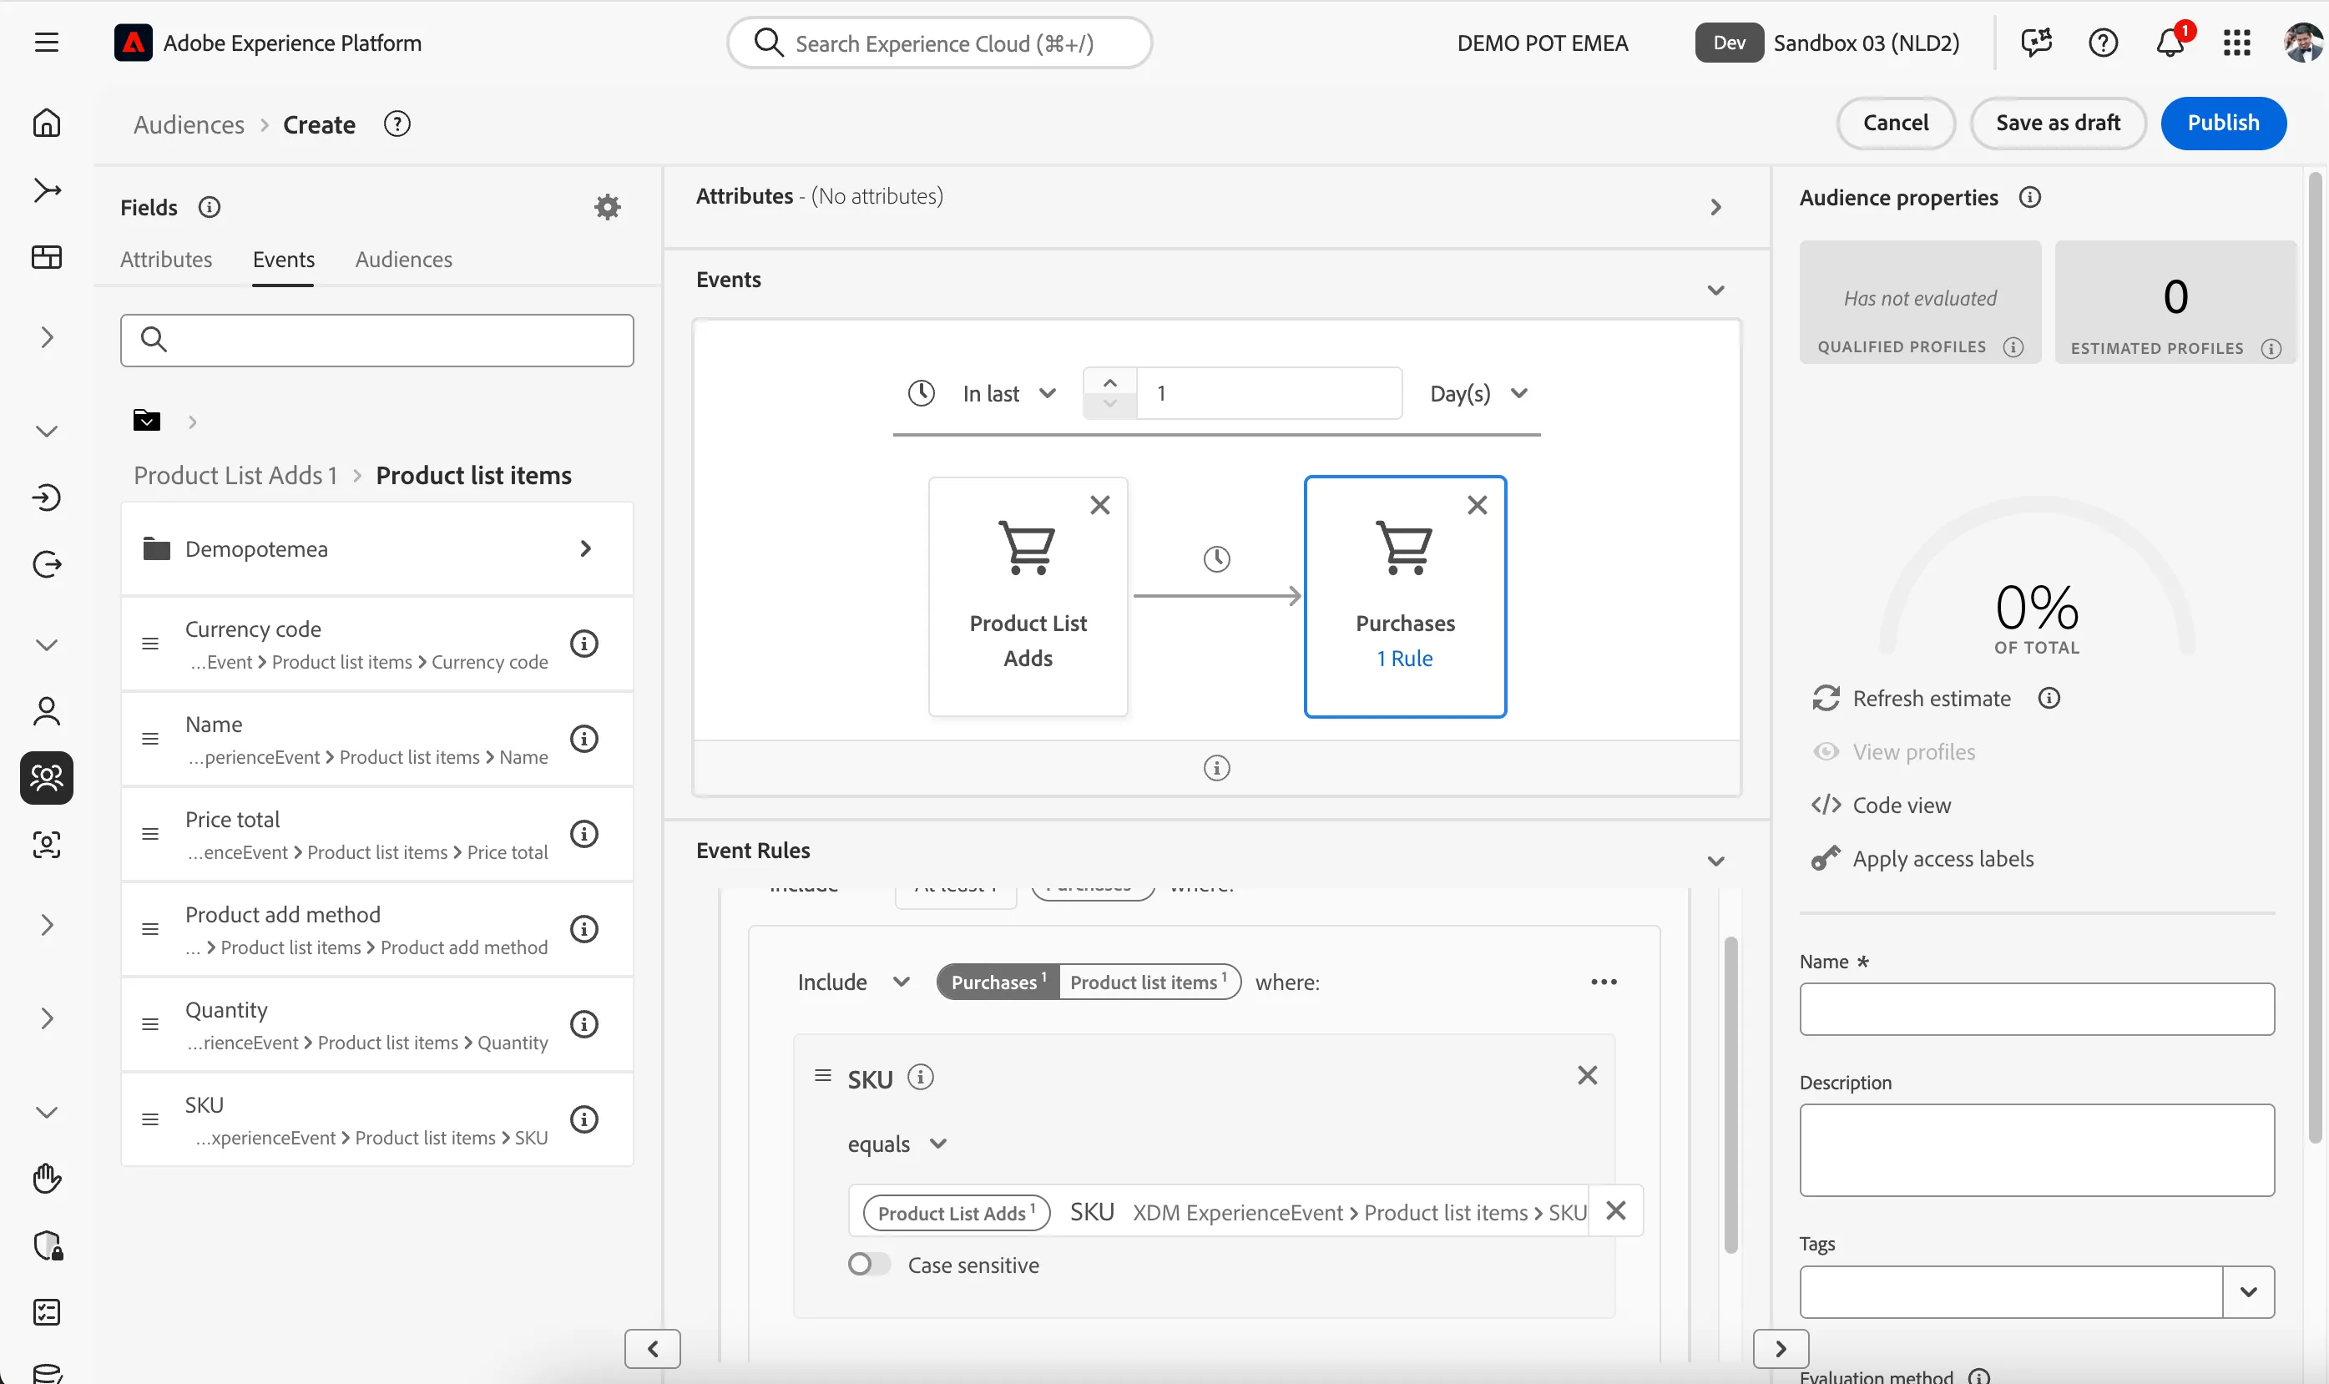Screen dimensions: 2329x1384
Task: Remove the Purchases event card
Action: tap(1477, 506)
